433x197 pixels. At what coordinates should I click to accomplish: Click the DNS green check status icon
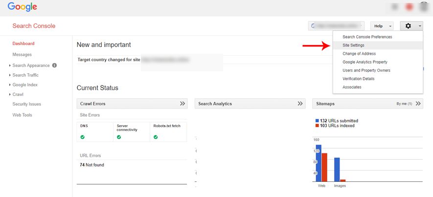click(x=83, y=137)
